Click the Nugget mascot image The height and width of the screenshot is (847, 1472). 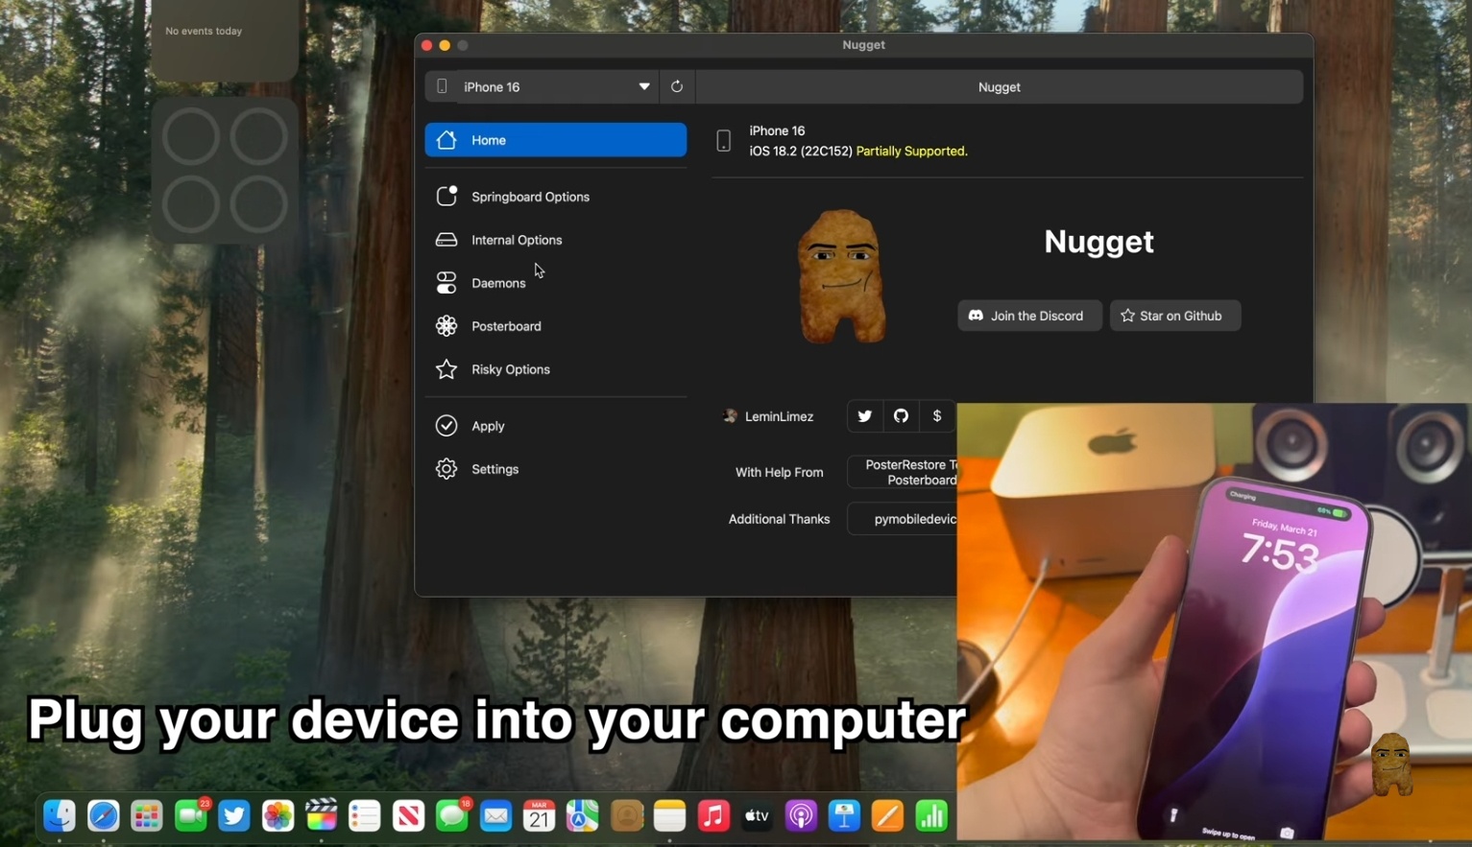click(841, 276)
